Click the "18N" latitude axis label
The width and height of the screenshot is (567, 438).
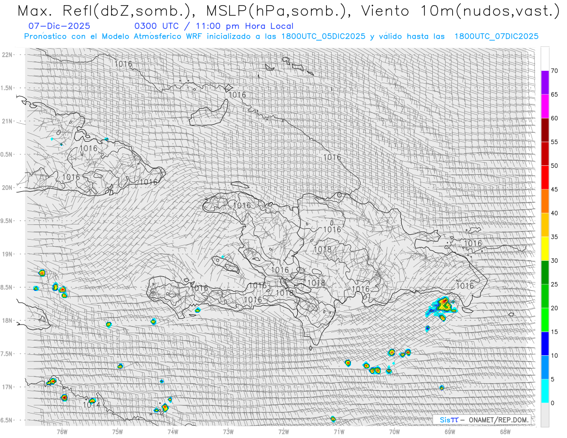8,320
